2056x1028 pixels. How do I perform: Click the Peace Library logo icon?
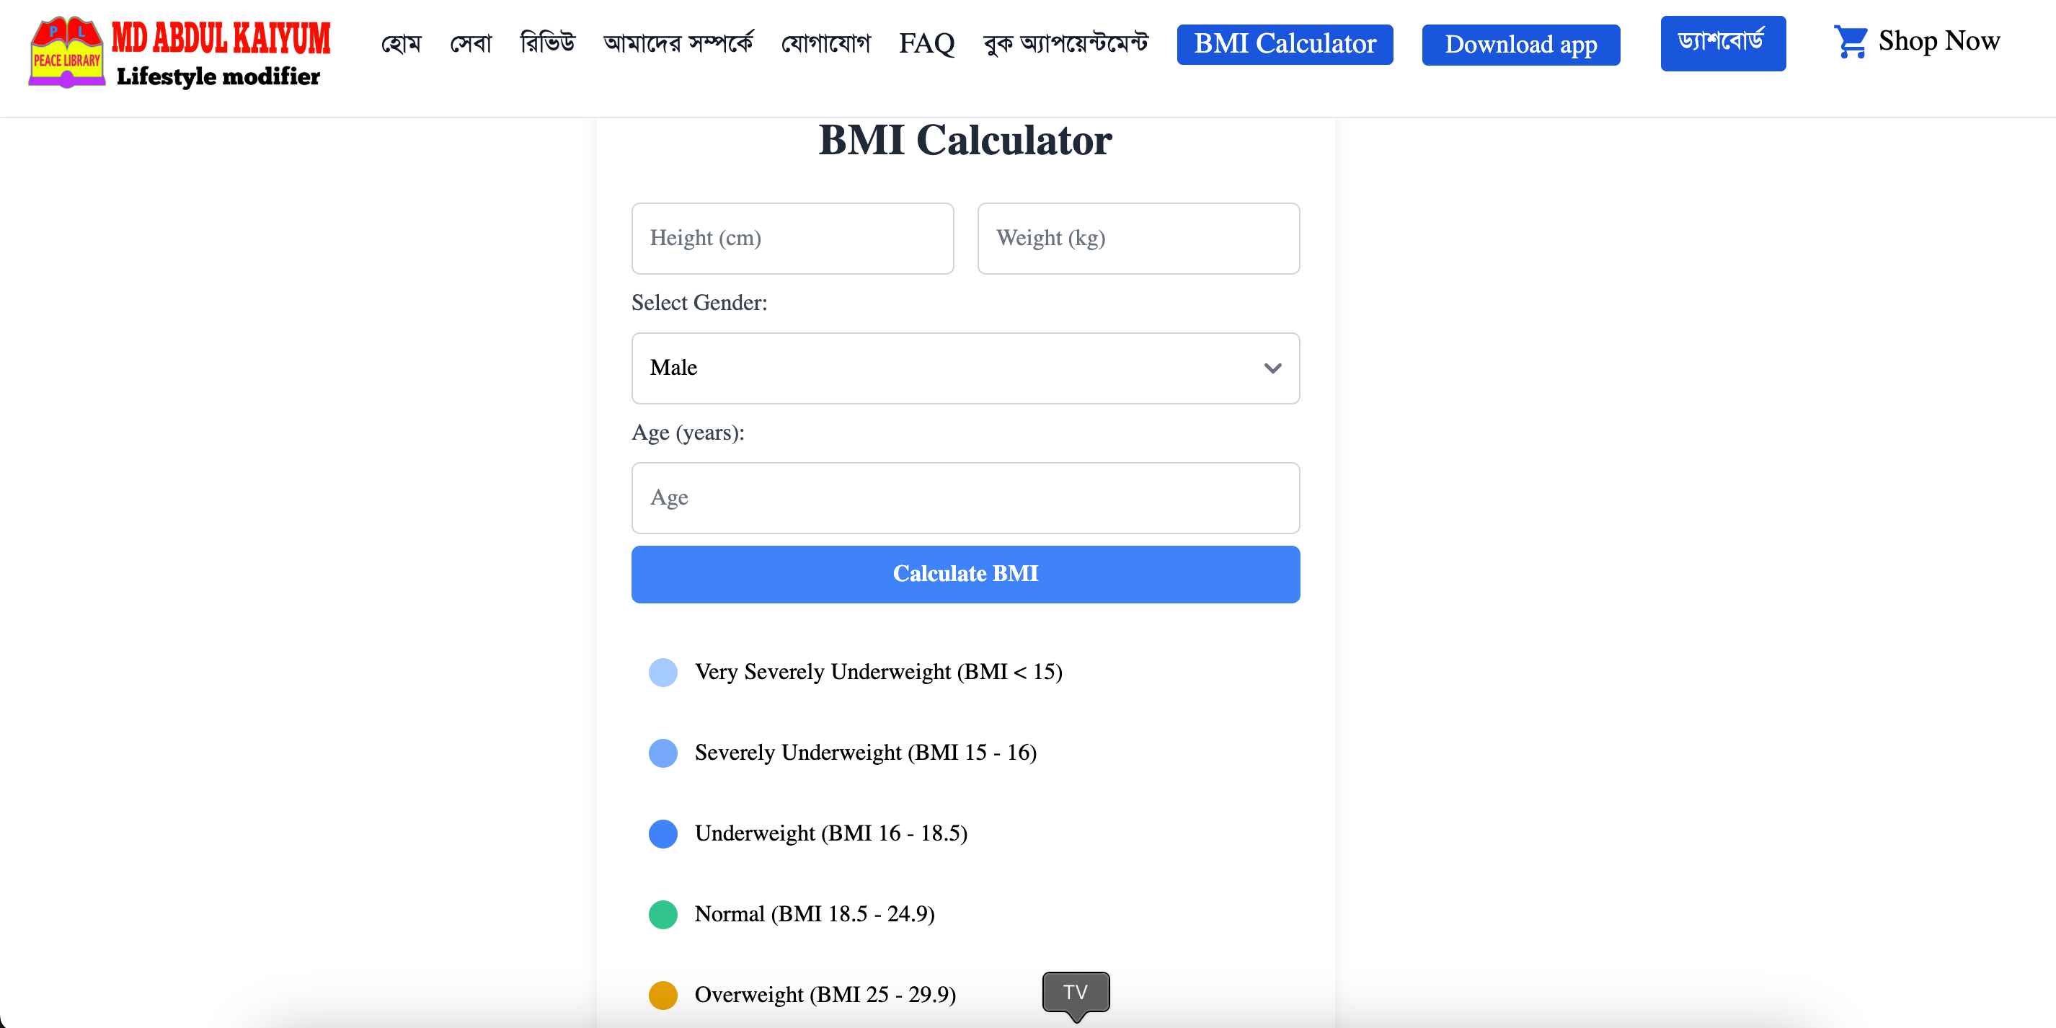(x=66, y=52)
